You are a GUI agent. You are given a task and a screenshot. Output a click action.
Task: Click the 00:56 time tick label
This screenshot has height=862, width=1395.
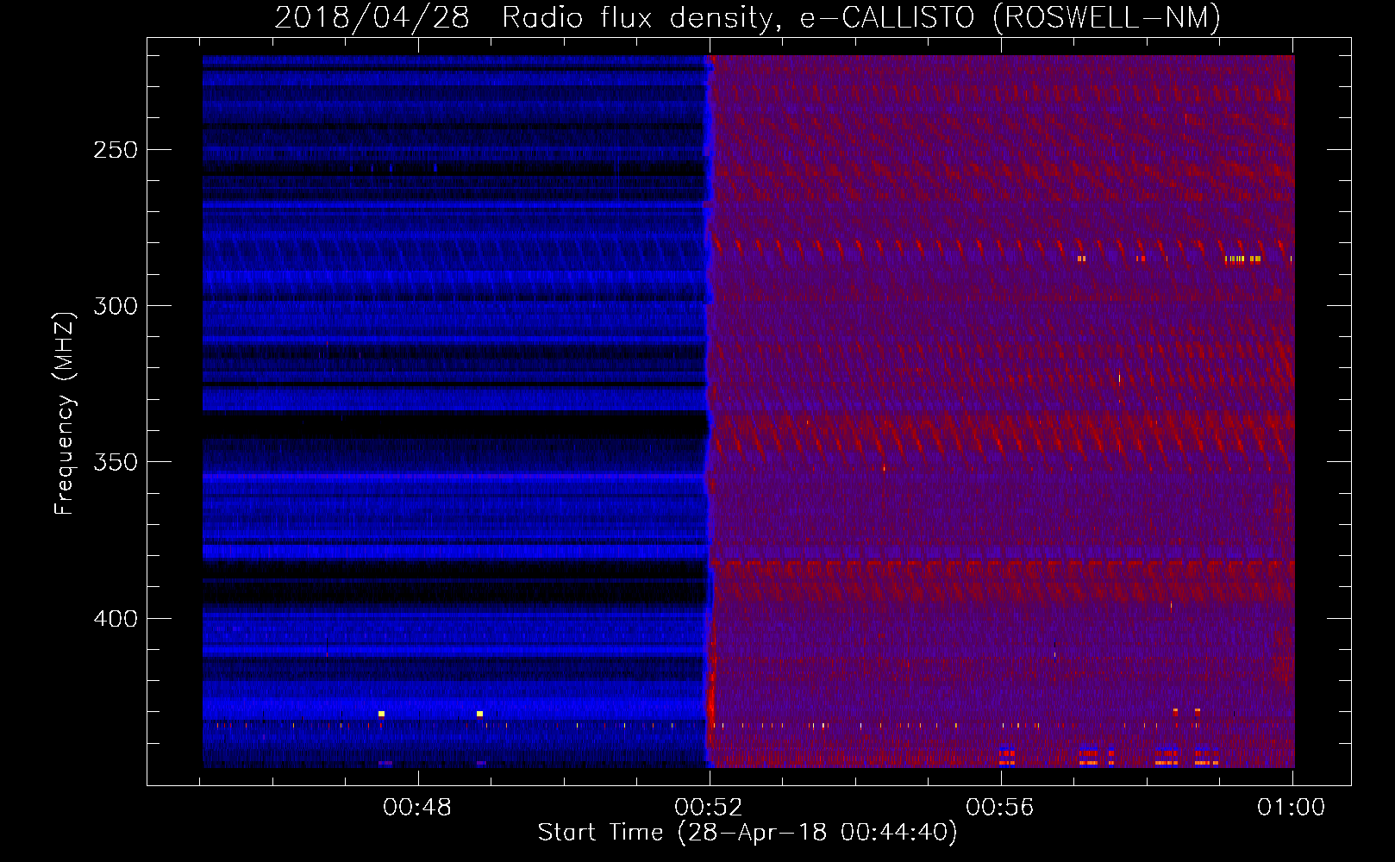tap(1000, 808)
